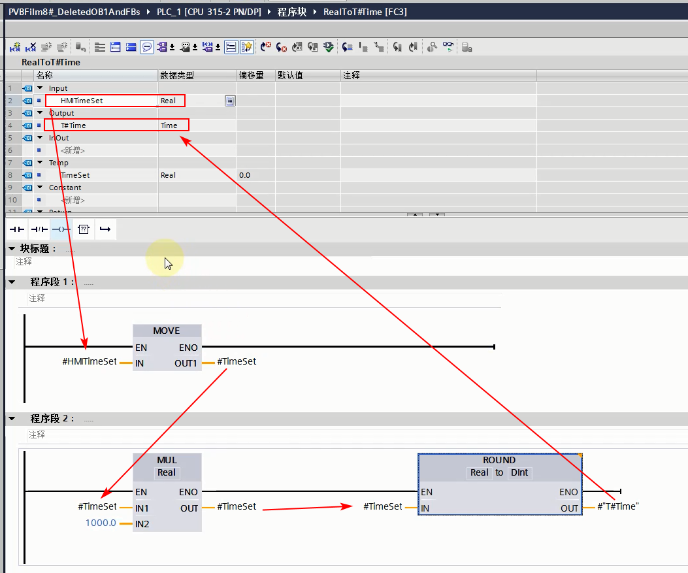Close all networks with toolbar icon

131,47
